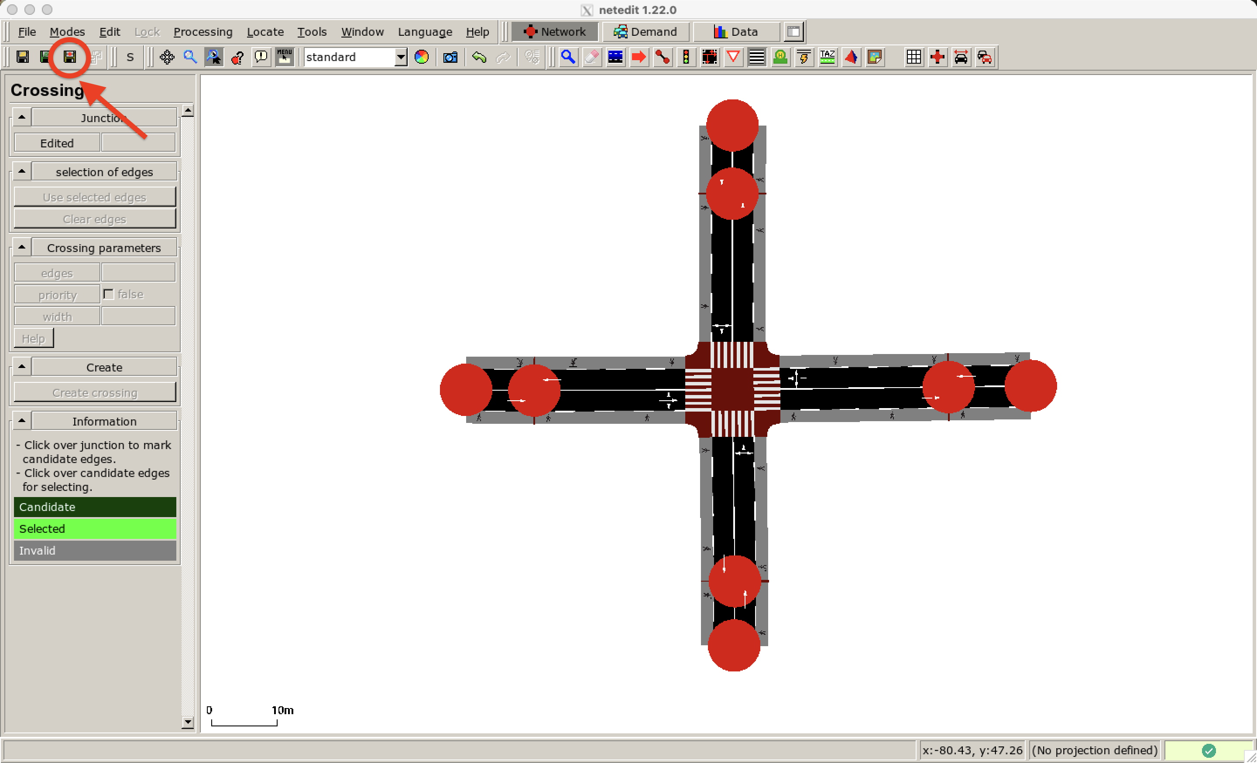This screenshot has height=763, width=1257.
Task: Toggle the priority false checkbox
Action: pyautogui.click(x=108, y=294)
